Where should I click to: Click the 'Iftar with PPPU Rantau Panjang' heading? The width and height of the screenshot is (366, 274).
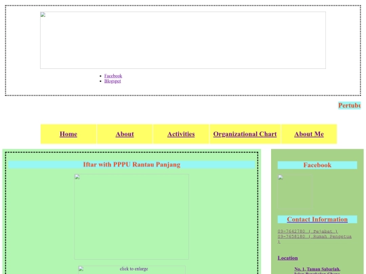[131, 164]
